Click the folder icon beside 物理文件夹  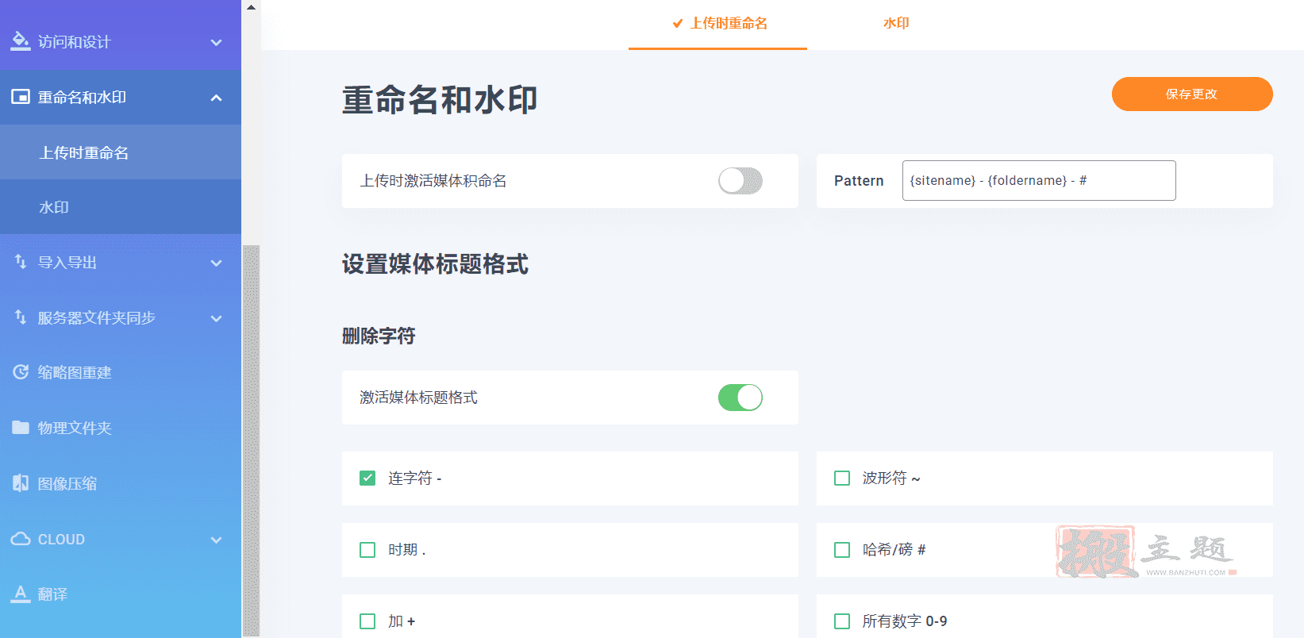(x=21, y=428)
